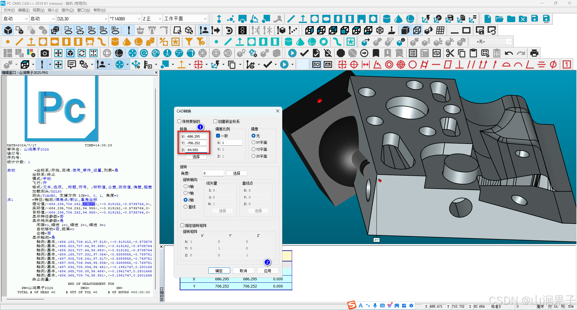Click the red circularity dimension icon
Screen dimensions: 577x310
tap(413, 64)
